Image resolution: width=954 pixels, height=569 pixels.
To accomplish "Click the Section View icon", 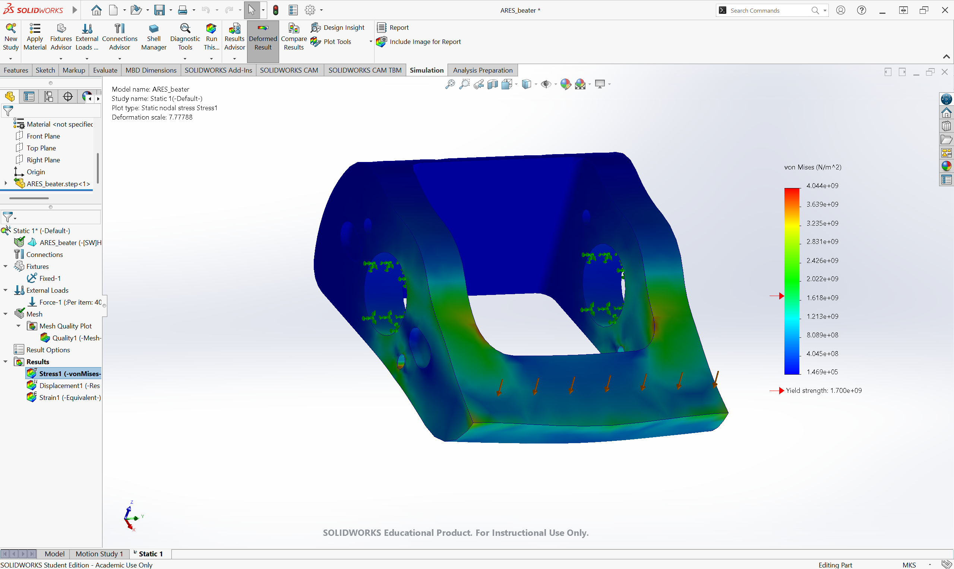I will 493,84.
